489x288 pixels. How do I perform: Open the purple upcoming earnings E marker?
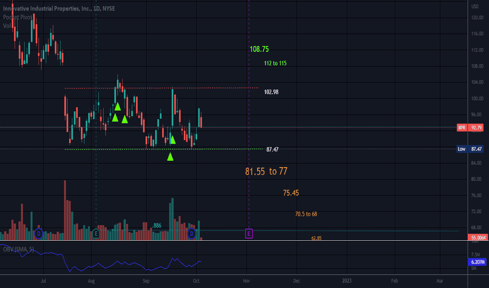click(249, 234)
